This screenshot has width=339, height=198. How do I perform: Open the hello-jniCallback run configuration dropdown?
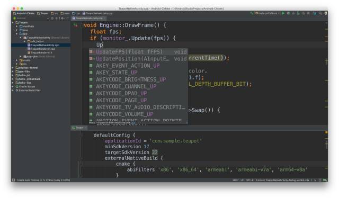pos(267,13)
